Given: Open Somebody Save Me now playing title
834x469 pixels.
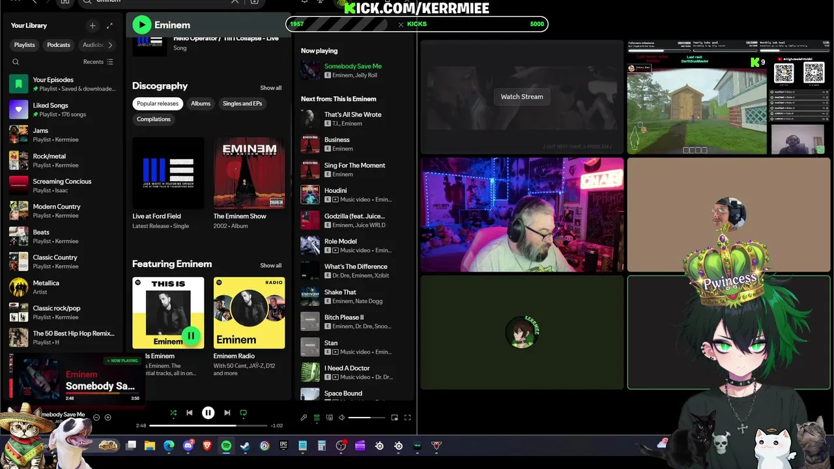Looking at the screenshot, I should click(x=353, y=66).
